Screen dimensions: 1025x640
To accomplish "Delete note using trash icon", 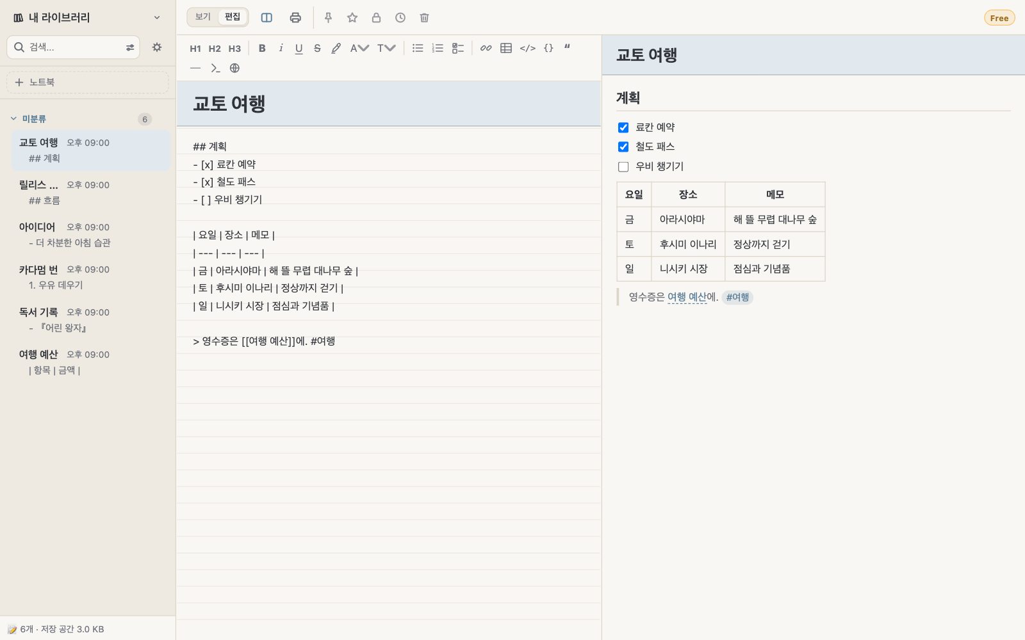I will pyautogui.click(x=424, y=18).
